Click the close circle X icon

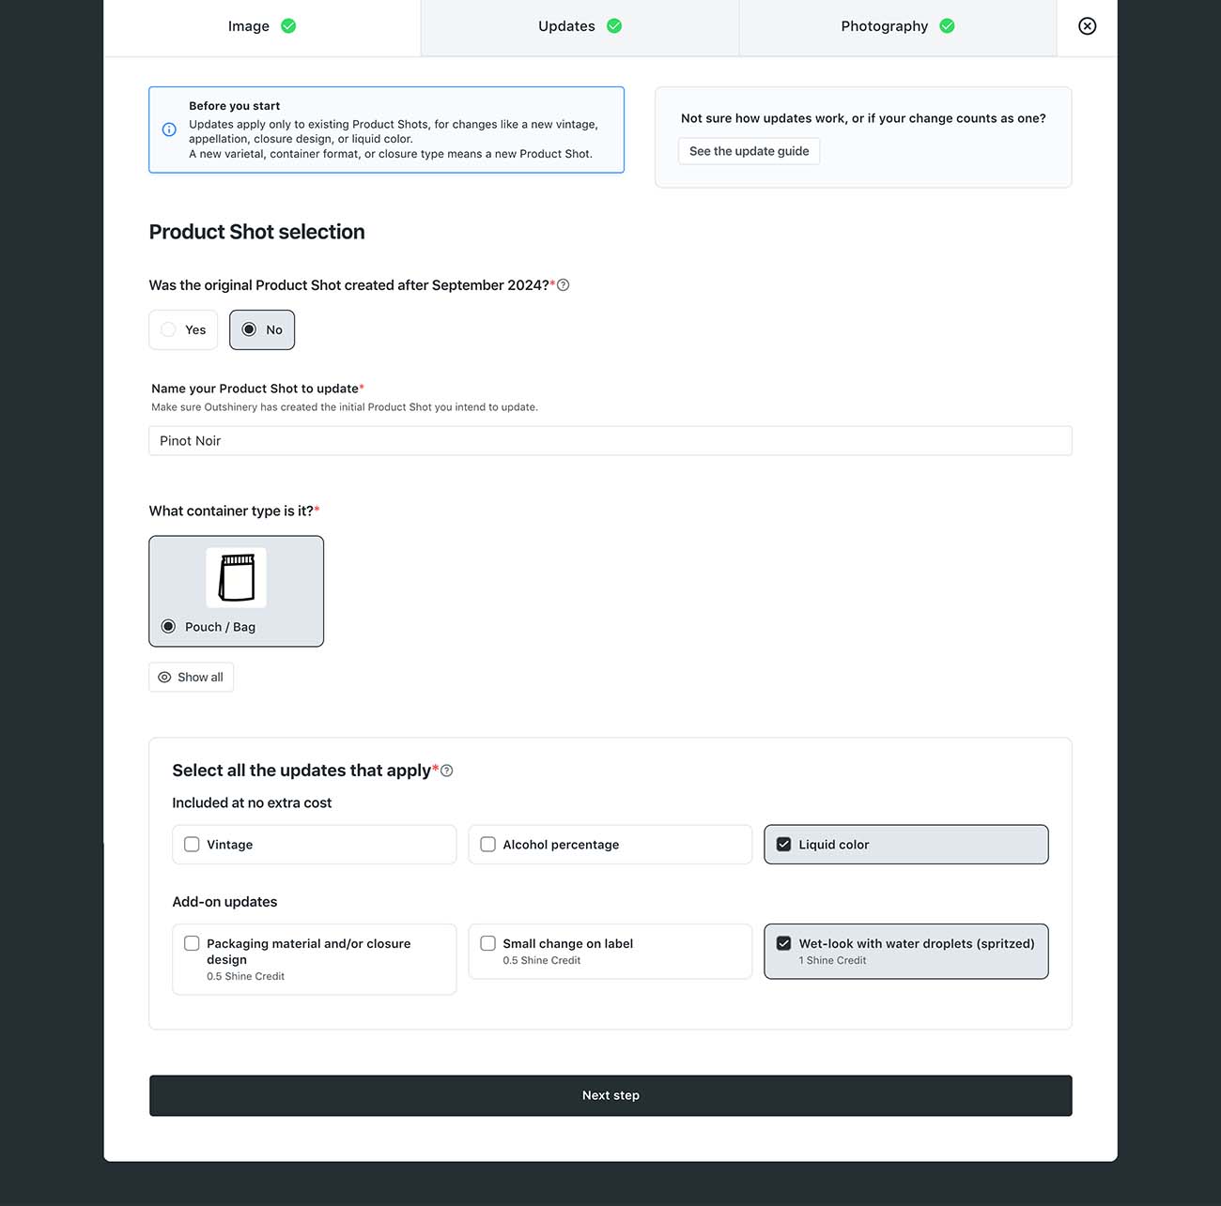[1087, 26]
